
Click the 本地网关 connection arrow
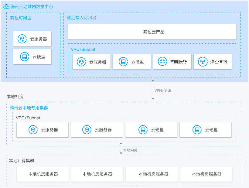tap(121, 148)
